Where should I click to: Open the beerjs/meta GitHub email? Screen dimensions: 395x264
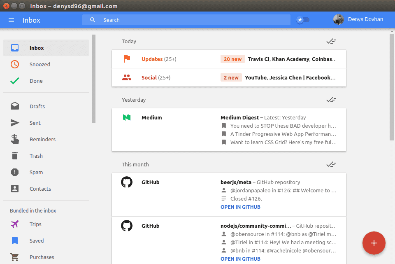click(x=229, y=195)
